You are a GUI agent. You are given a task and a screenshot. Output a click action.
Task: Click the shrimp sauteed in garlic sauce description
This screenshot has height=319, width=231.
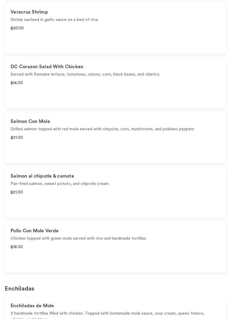[54, 20]
